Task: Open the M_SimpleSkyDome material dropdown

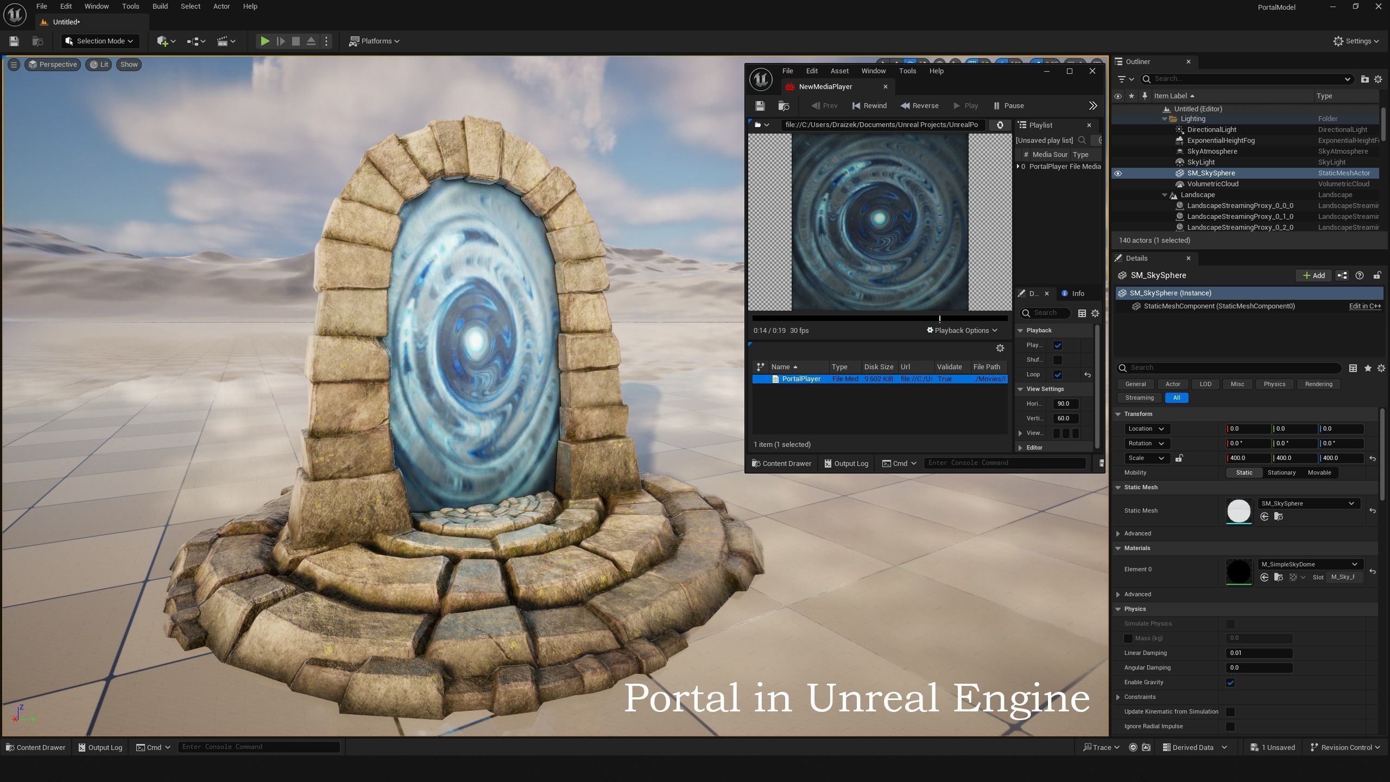Action: click(x=1310, y=564)
